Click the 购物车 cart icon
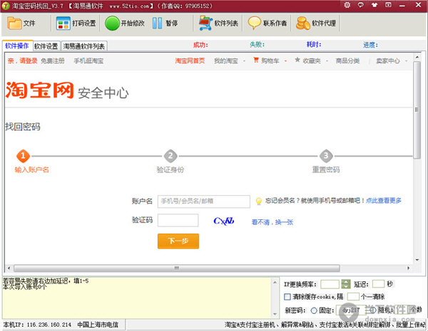 tap(256, 60)
